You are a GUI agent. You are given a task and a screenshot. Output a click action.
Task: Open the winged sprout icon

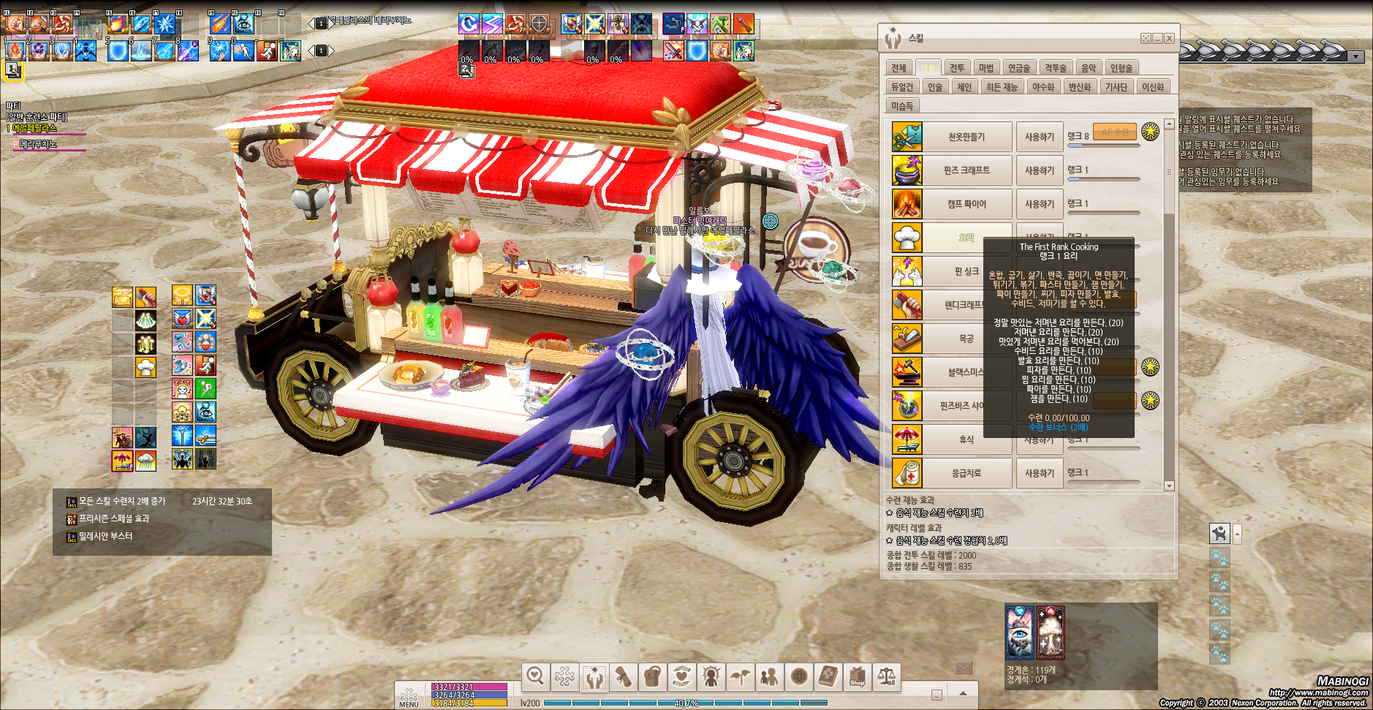click(740, 676)
